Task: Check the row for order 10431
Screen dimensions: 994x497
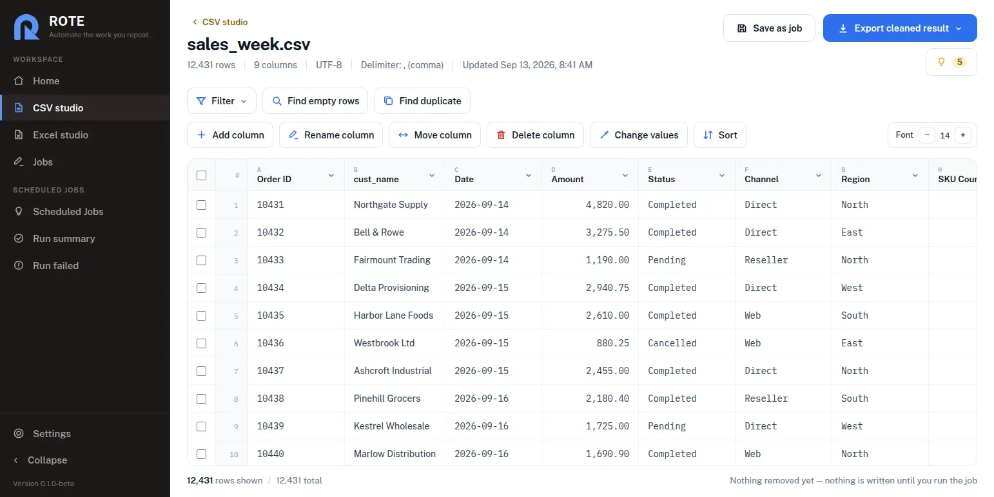Action: 201,205
